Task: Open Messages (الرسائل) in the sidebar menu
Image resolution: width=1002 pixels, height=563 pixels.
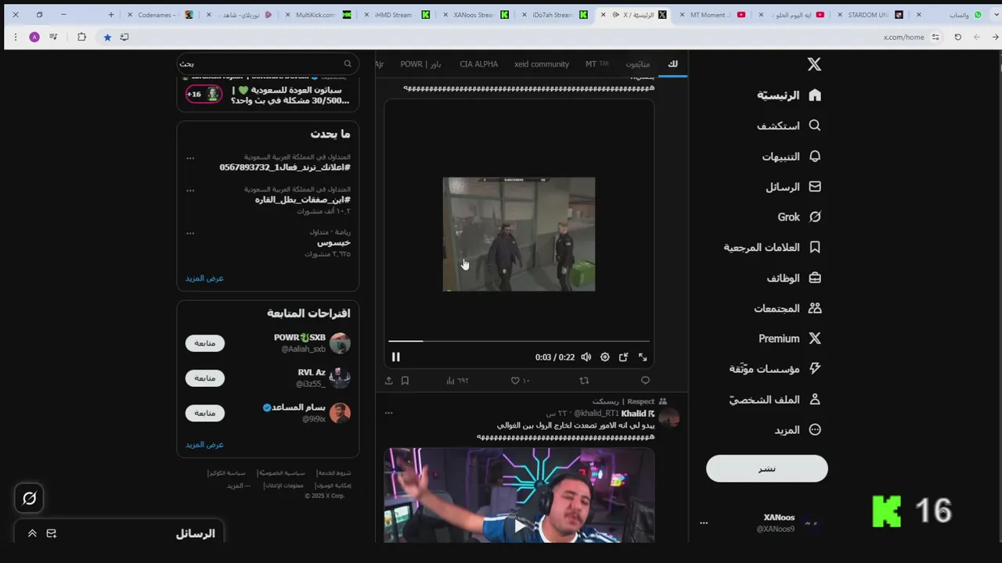Action: click(792, 187)
